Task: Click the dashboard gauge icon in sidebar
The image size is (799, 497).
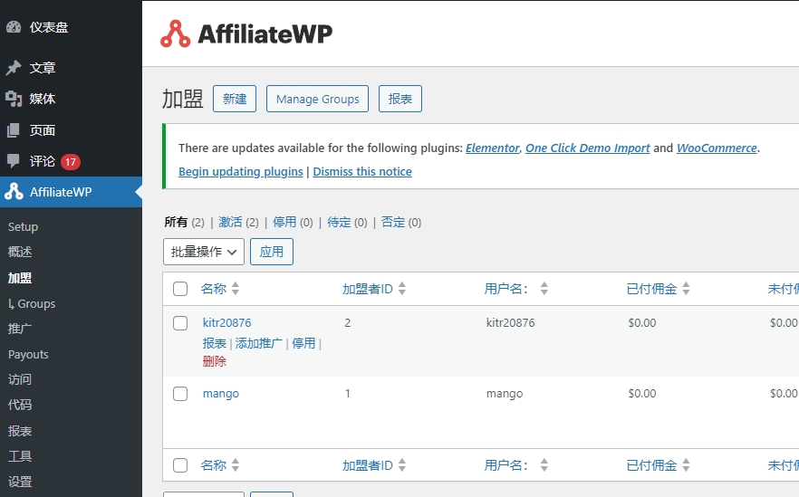Action: (14, 27)
